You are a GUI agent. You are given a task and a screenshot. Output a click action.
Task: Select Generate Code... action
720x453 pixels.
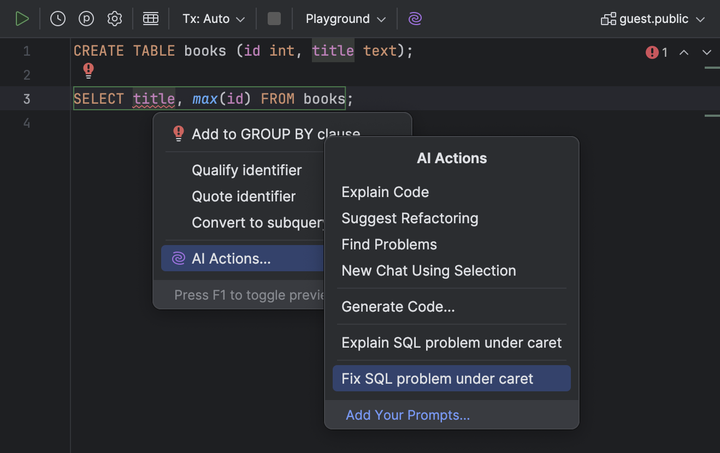tap(398, 307)
